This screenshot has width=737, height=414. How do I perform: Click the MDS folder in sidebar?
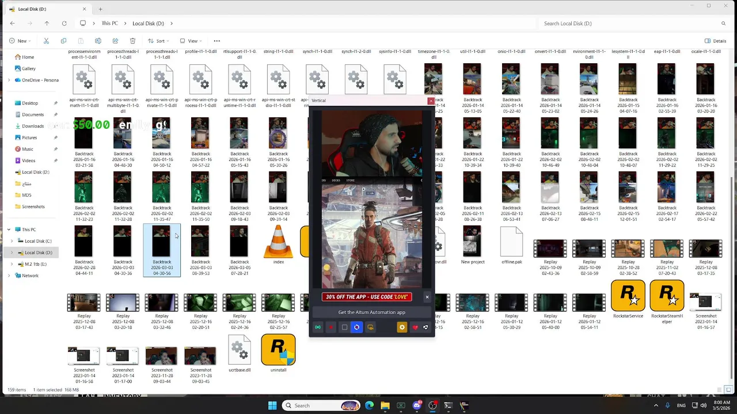point(26,195)
